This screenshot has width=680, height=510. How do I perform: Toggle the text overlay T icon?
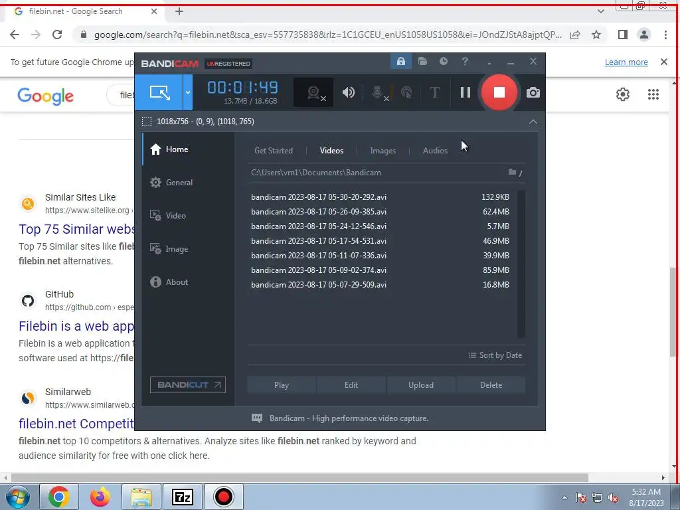click(434, 92)
